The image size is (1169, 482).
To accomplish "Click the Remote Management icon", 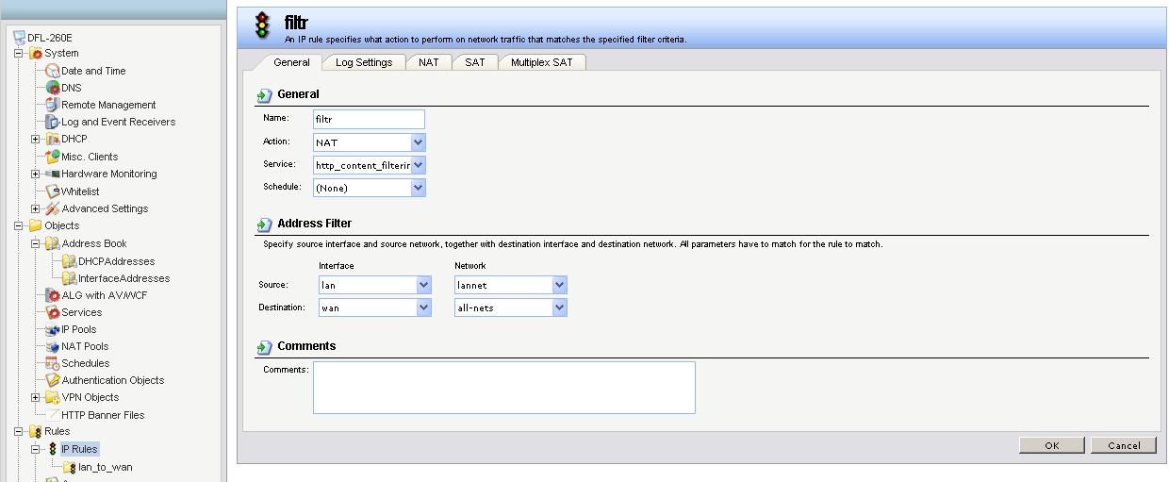I will click(x=53, y=105).
